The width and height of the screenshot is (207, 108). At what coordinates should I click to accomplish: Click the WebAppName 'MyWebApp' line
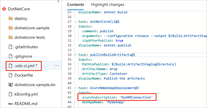(103, 102)
